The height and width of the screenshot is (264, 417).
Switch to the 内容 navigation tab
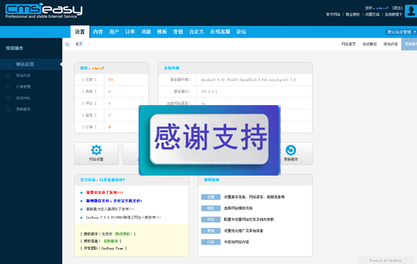[98, 32]
